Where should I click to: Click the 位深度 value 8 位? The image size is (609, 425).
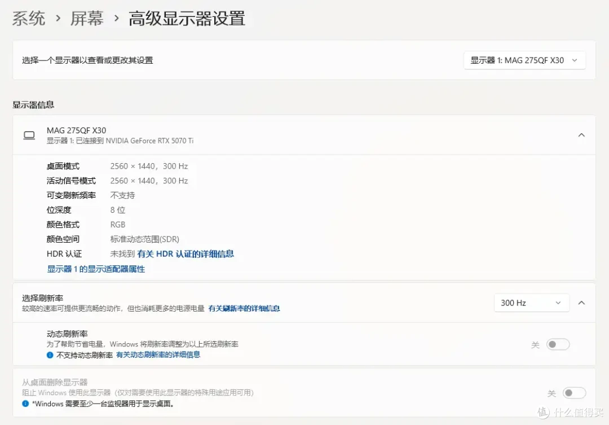(x=118, y=210)
